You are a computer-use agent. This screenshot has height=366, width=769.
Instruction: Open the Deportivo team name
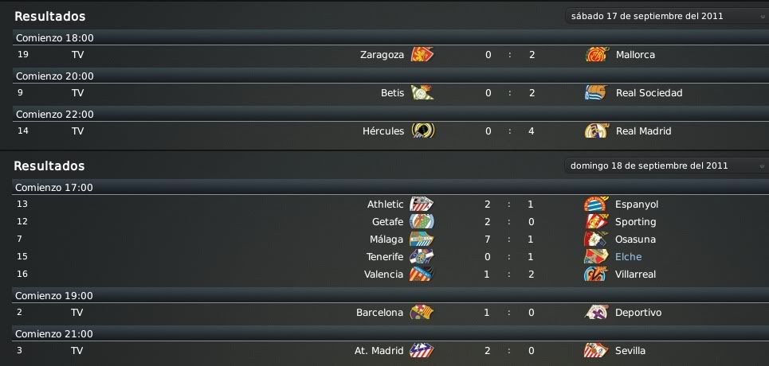pyautogui.click(x=638, y=313)
